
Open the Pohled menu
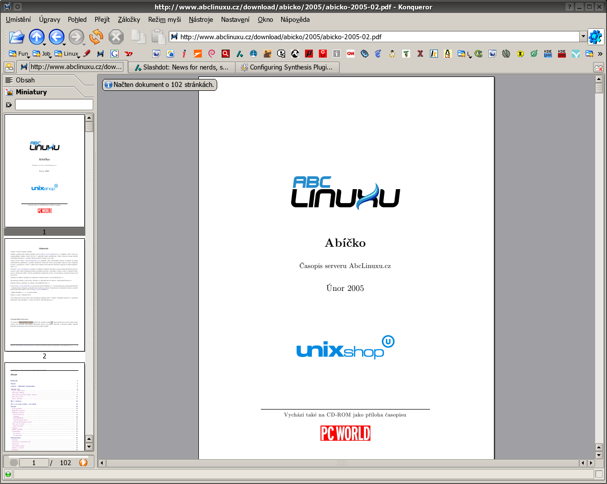pos(77,19)
